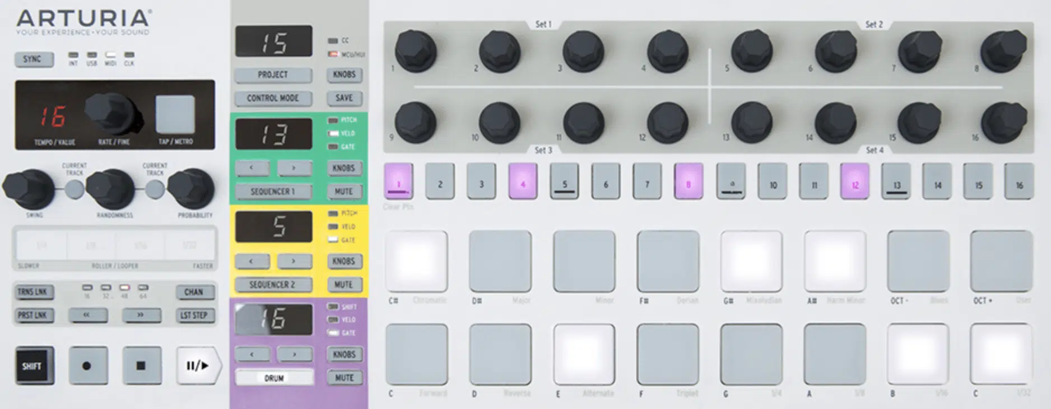Viewport: 1051px width, 409px height.
Task: Go to next step page with >> button
Action: pyautogui.click(x=141, y=315)
